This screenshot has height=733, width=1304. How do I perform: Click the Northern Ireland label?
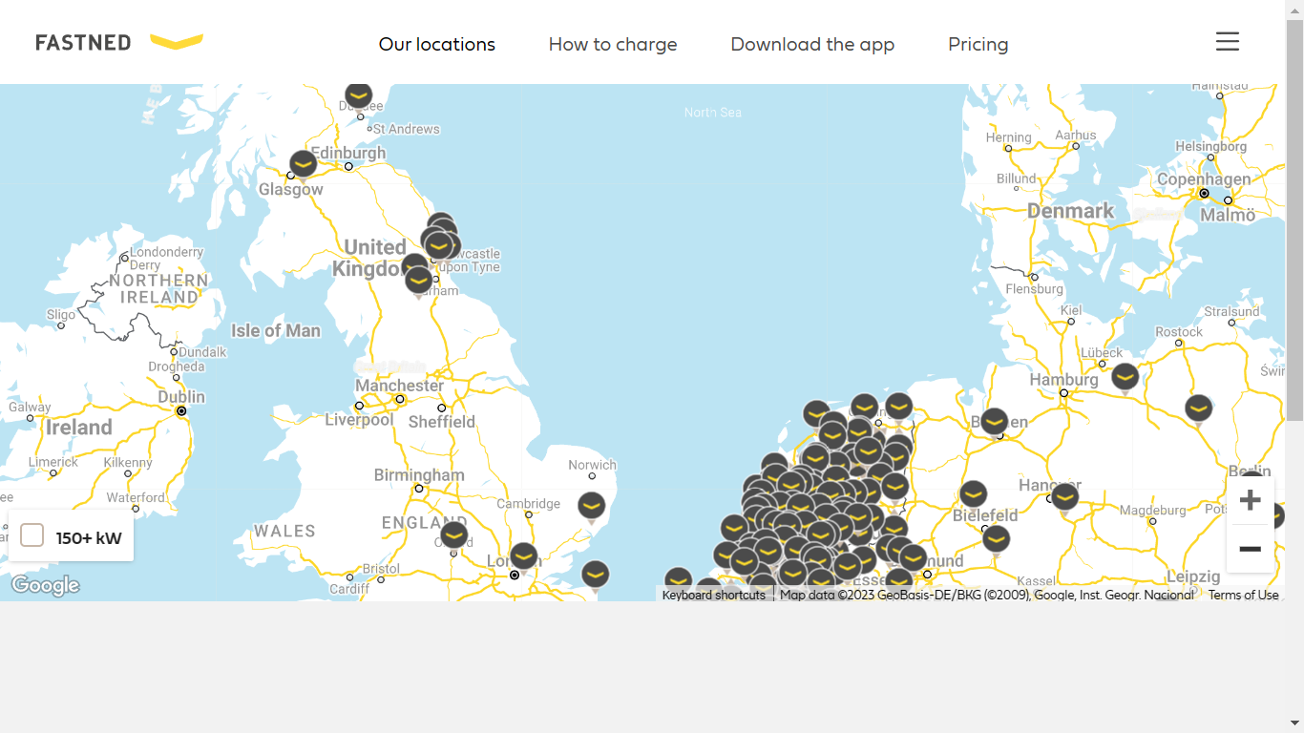coord(158,289)
